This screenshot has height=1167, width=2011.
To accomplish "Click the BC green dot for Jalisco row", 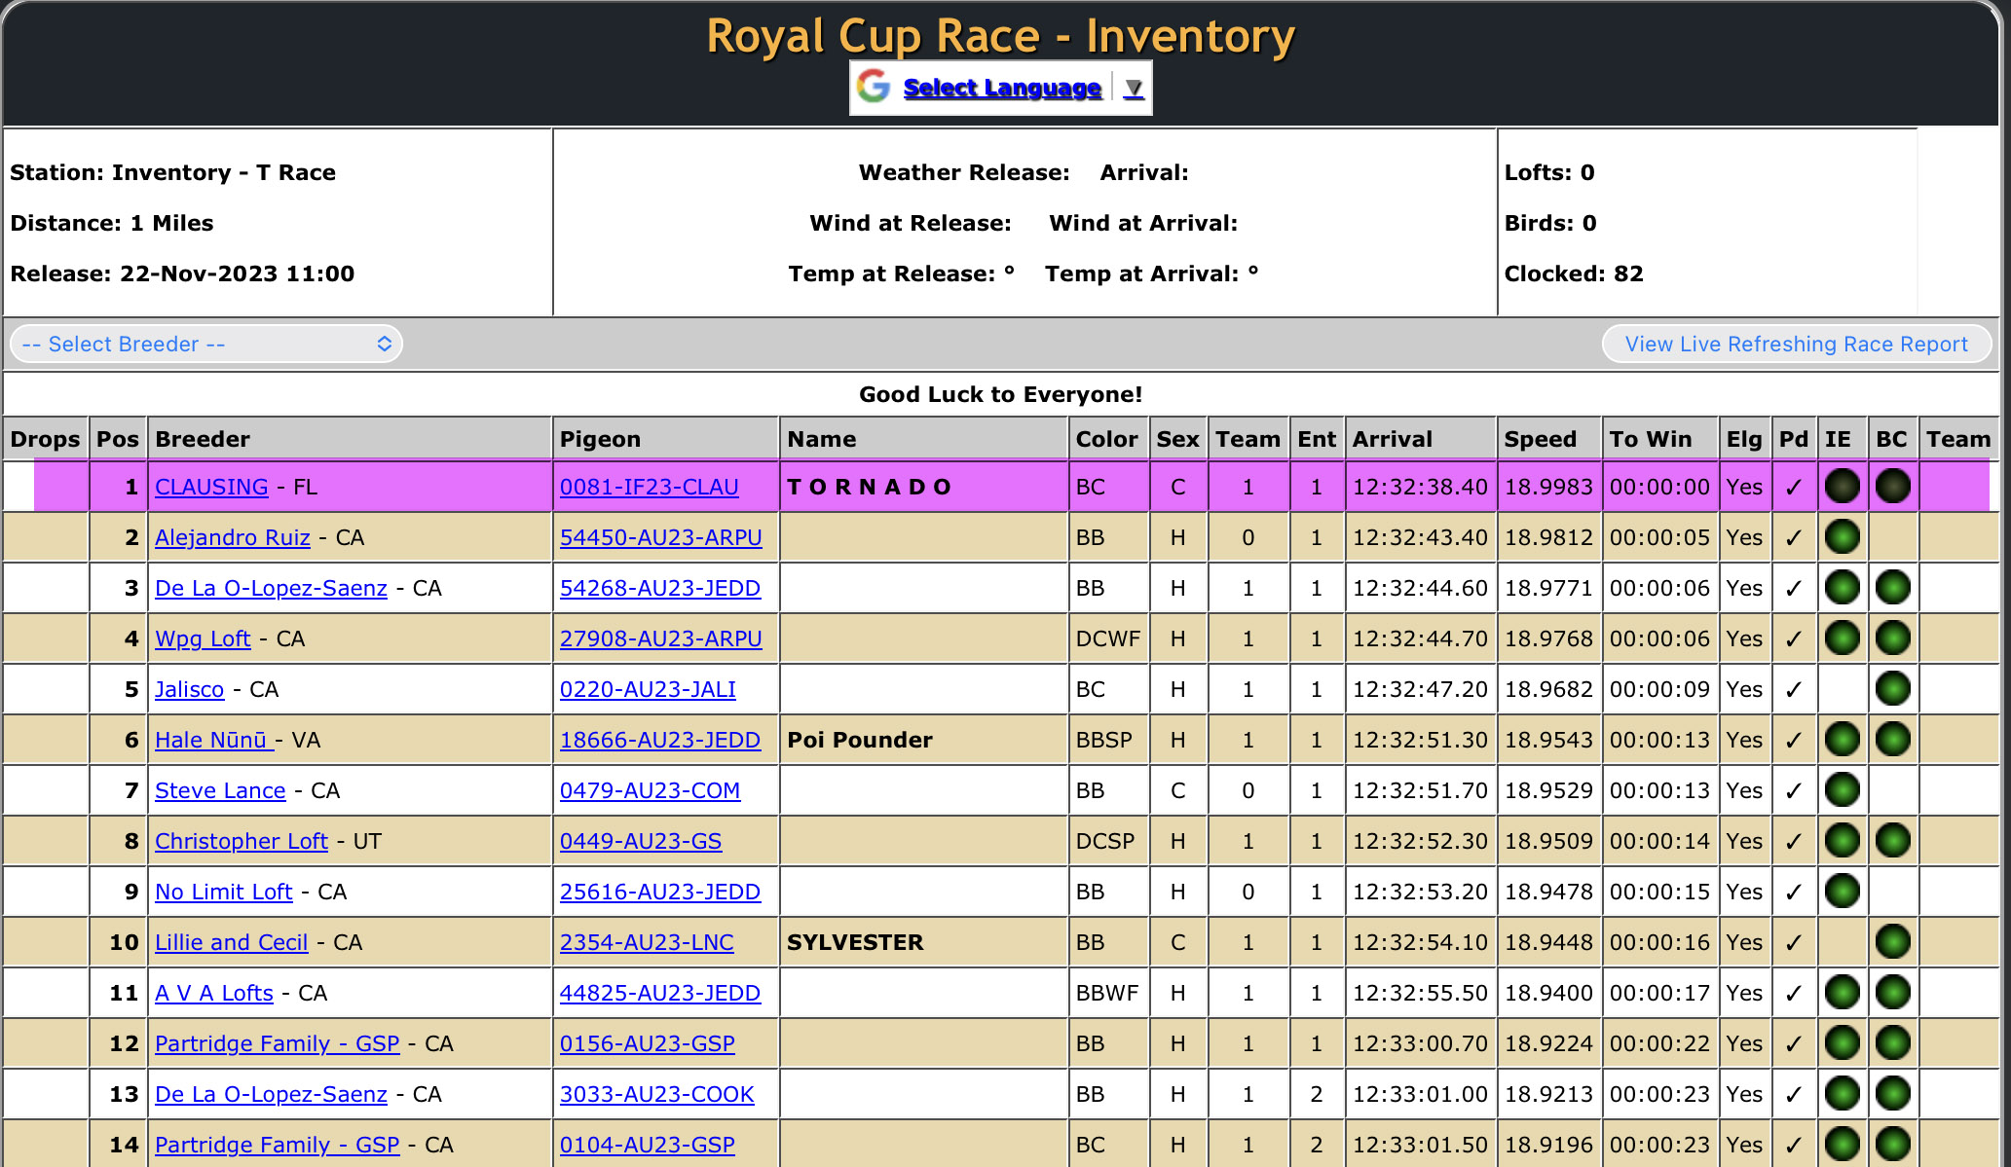I will point(1892,688).
